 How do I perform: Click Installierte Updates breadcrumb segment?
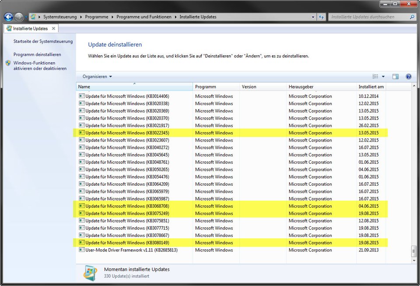click(x=198, y=17)
